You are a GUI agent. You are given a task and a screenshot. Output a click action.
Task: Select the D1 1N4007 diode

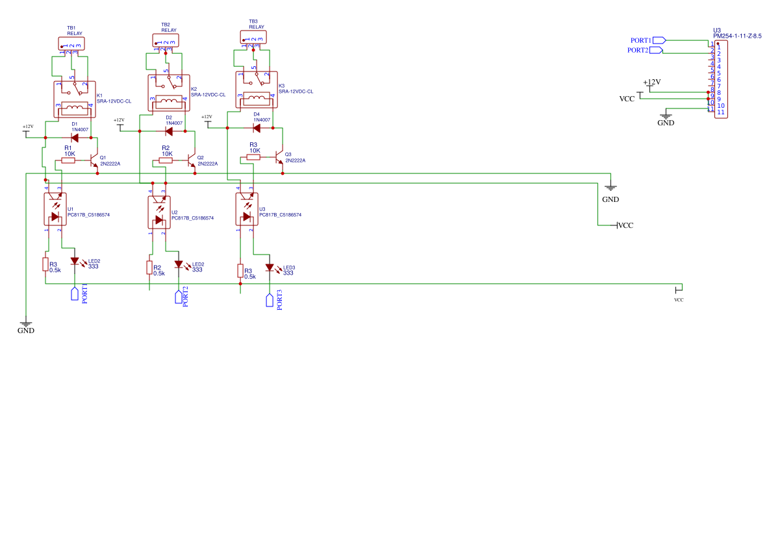pyautogui.click(x=75, y=138)
